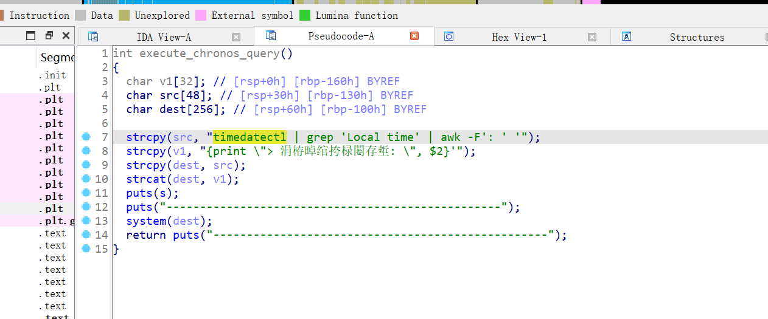768x319 pixels.
Task: Maximize the left segments panel
Action: 30,36
